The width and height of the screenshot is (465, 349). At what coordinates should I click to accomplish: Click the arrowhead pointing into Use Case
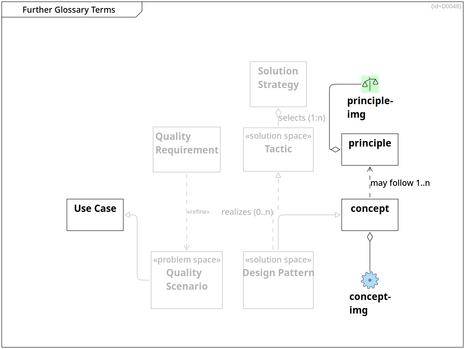(x=127, y=215)
